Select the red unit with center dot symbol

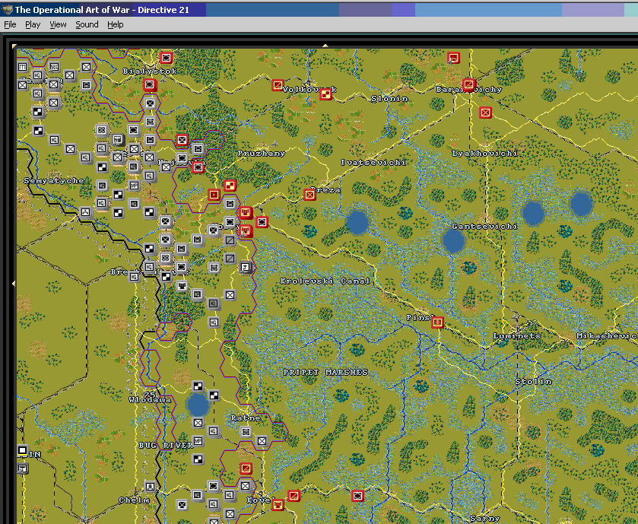(214, 195)
